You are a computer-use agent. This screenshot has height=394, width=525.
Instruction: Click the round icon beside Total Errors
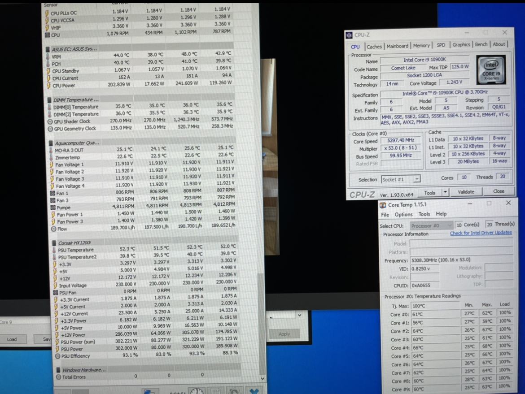coord(59,377)
